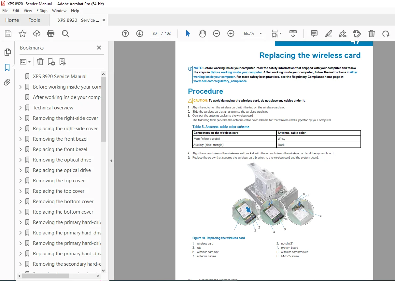Screen dimensions: 395x281
Task: Star this document as favorite
Action: pyautogui.click(x=22, y=34)
